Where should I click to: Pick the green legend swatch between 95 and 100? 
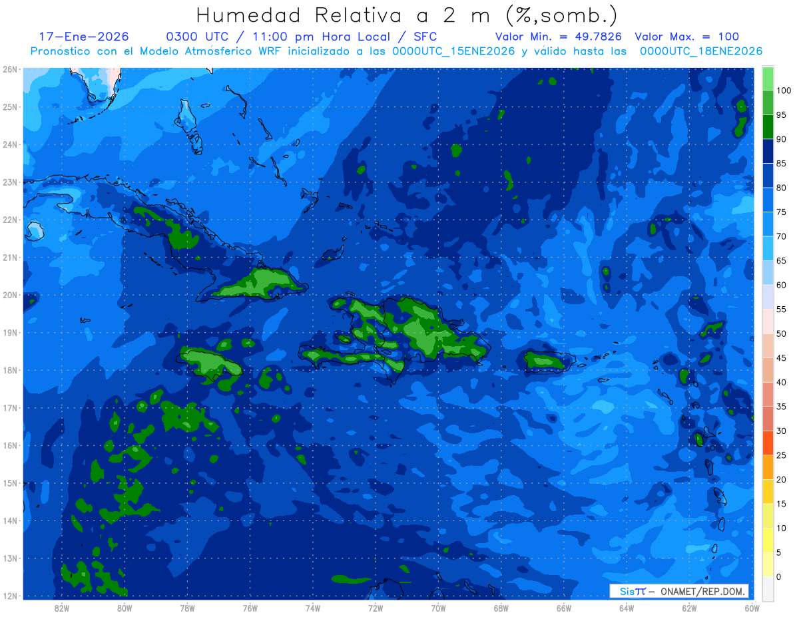coord(767,103)
